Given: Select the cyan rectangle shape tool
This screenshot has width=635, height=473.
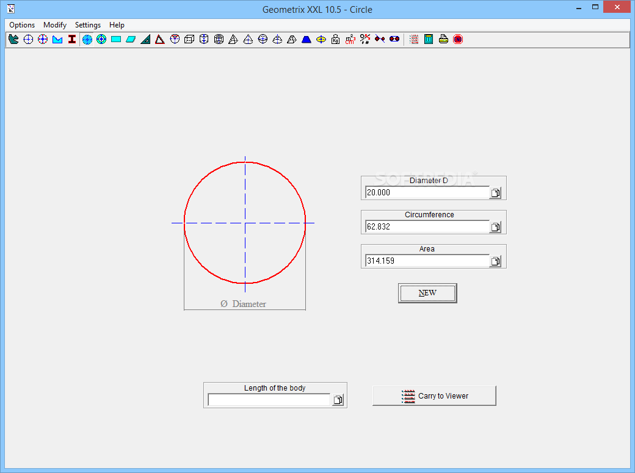Looking at the screenshot, I should click(x=116, y=39).
